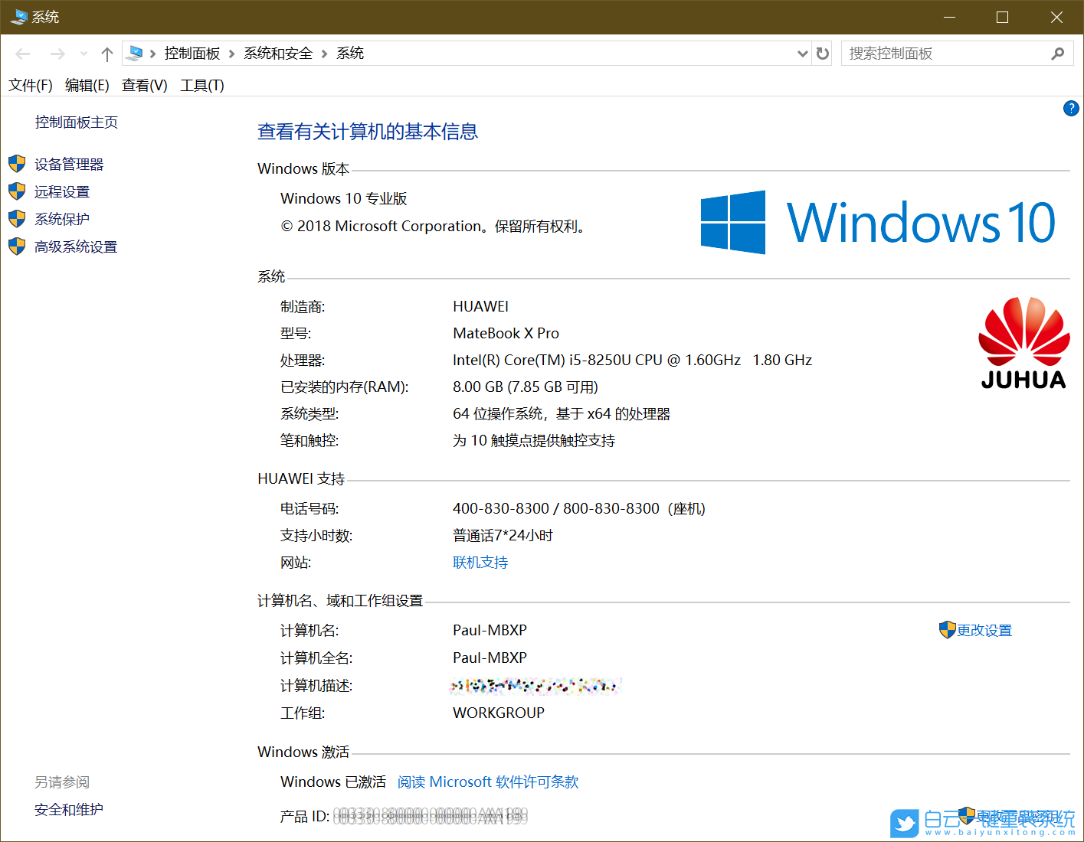Open 阅读 Microsoft 软件许可条款
1084x842 pixels.
coord(487,782)
